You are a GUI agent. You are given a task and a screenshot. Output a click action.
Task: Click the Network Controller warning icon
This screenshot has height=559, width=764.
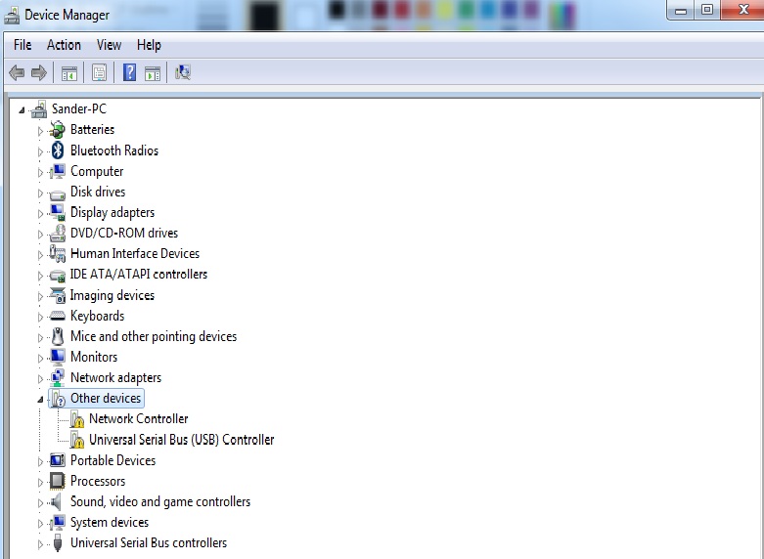[x=76, y=419]
